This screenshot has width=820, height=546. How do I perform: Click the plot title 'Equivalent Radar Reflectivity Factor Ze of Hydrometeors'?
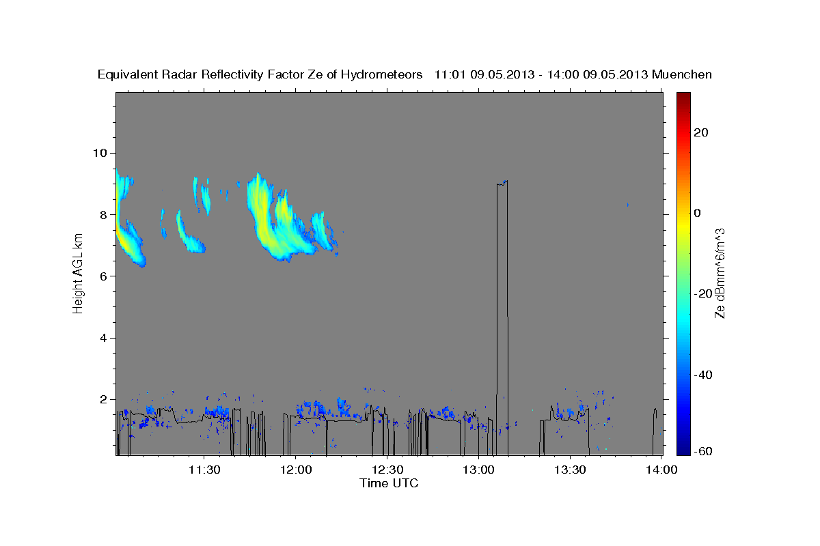pyautogui.click(x=260, y=75)
